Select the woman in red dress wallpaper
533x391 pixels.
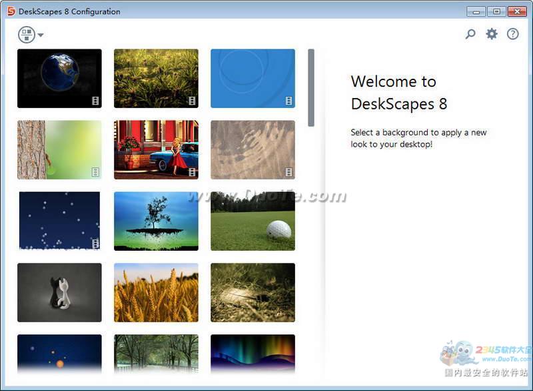click(156, 149)
